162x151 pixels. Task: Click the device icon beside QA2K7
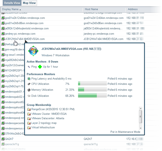[3, 139]
